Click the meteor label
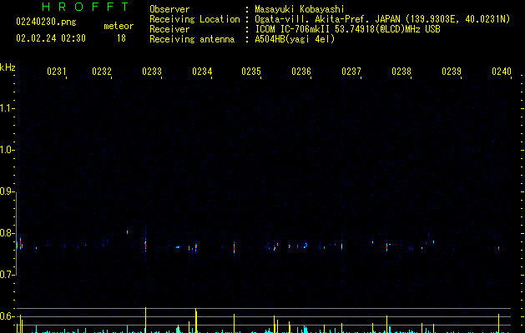The width and height of the screenshot is (525, 333). click(119, 26)
